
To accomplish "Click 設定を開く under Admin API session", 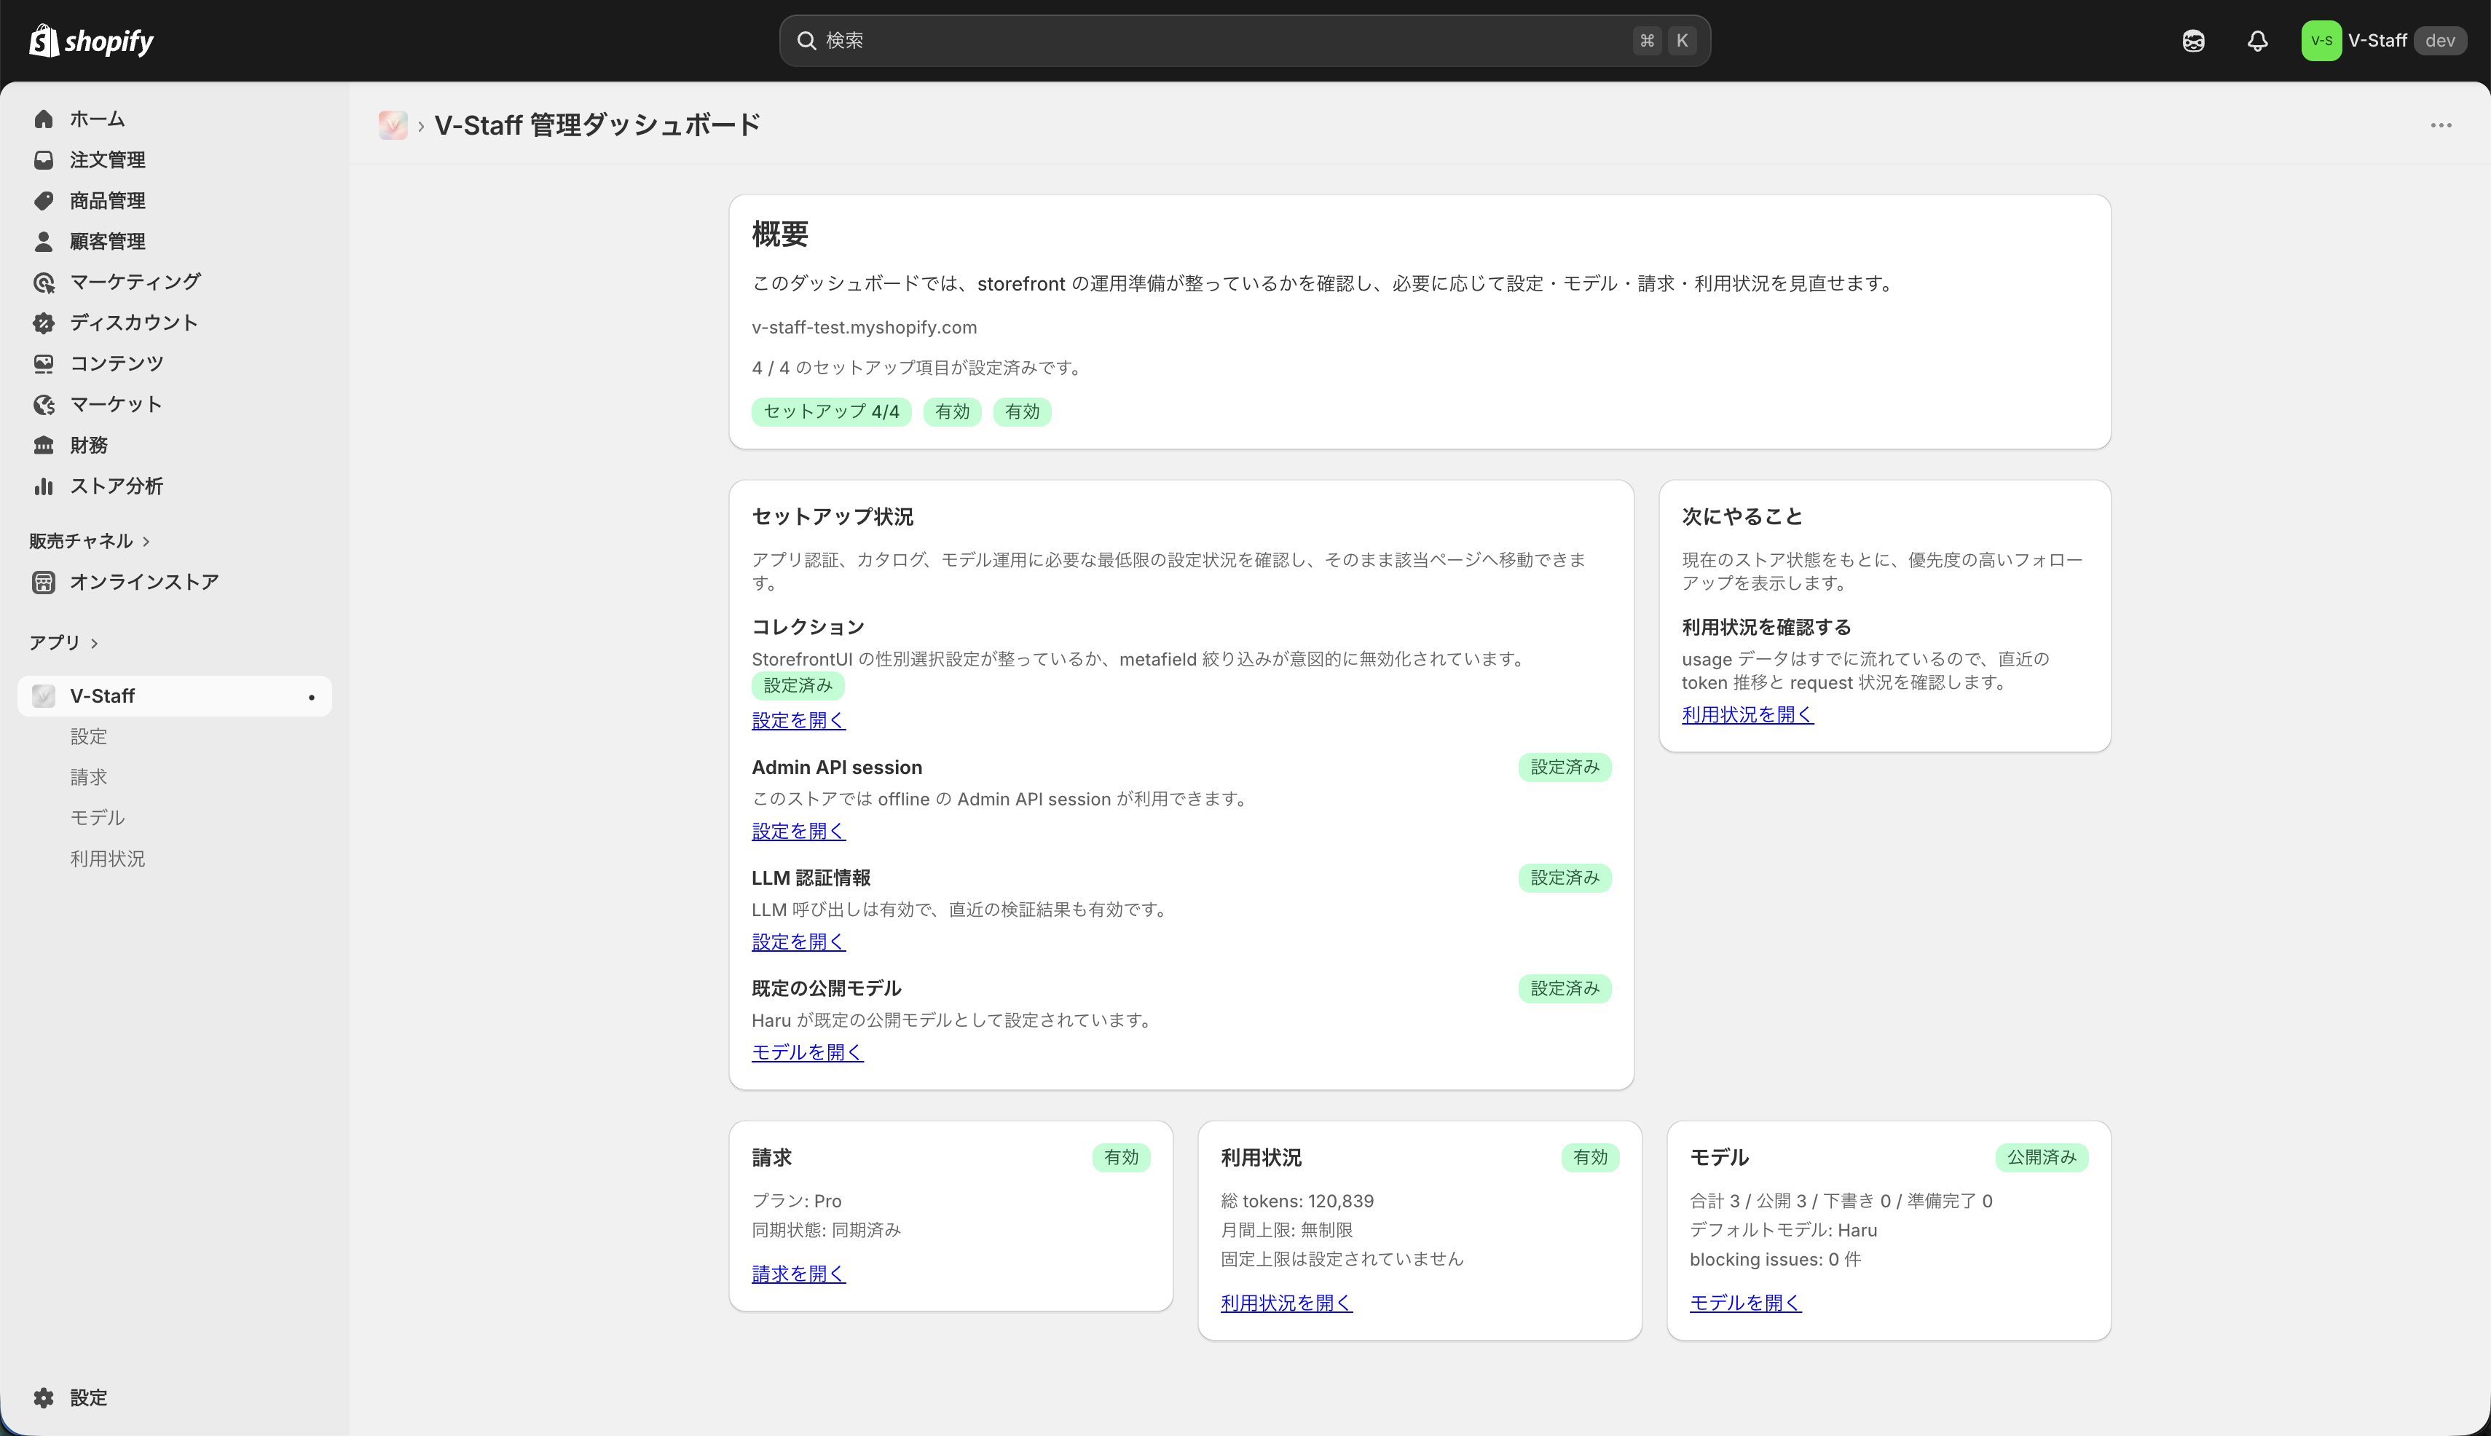I will (x=798, y=832).
